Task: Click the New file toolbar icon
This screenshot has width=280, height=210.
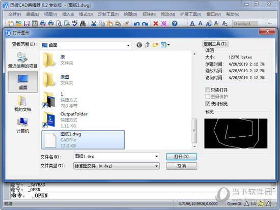Action: (x=11, y=23)
